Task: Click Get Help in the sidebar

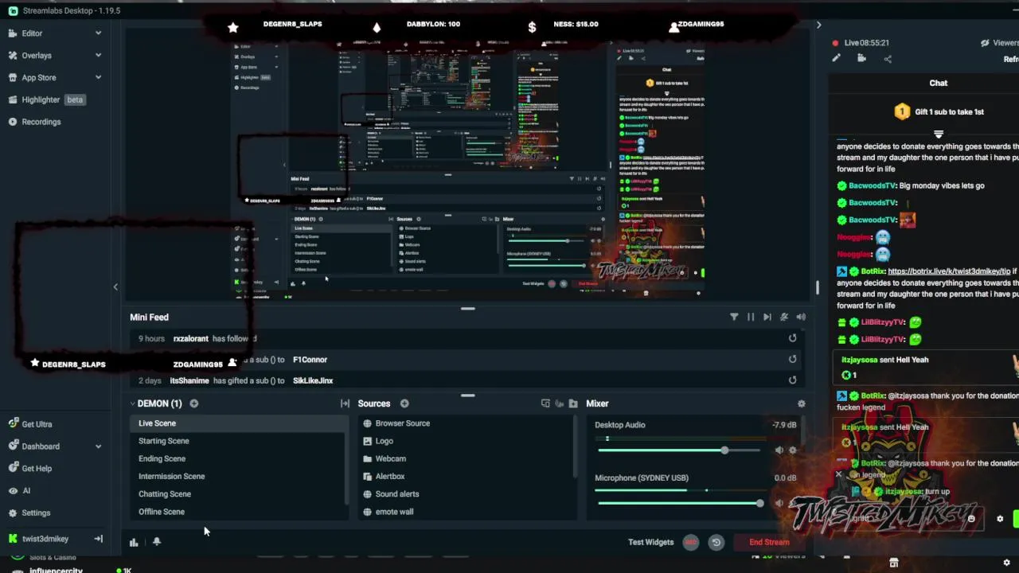Action: click(37, 469)
